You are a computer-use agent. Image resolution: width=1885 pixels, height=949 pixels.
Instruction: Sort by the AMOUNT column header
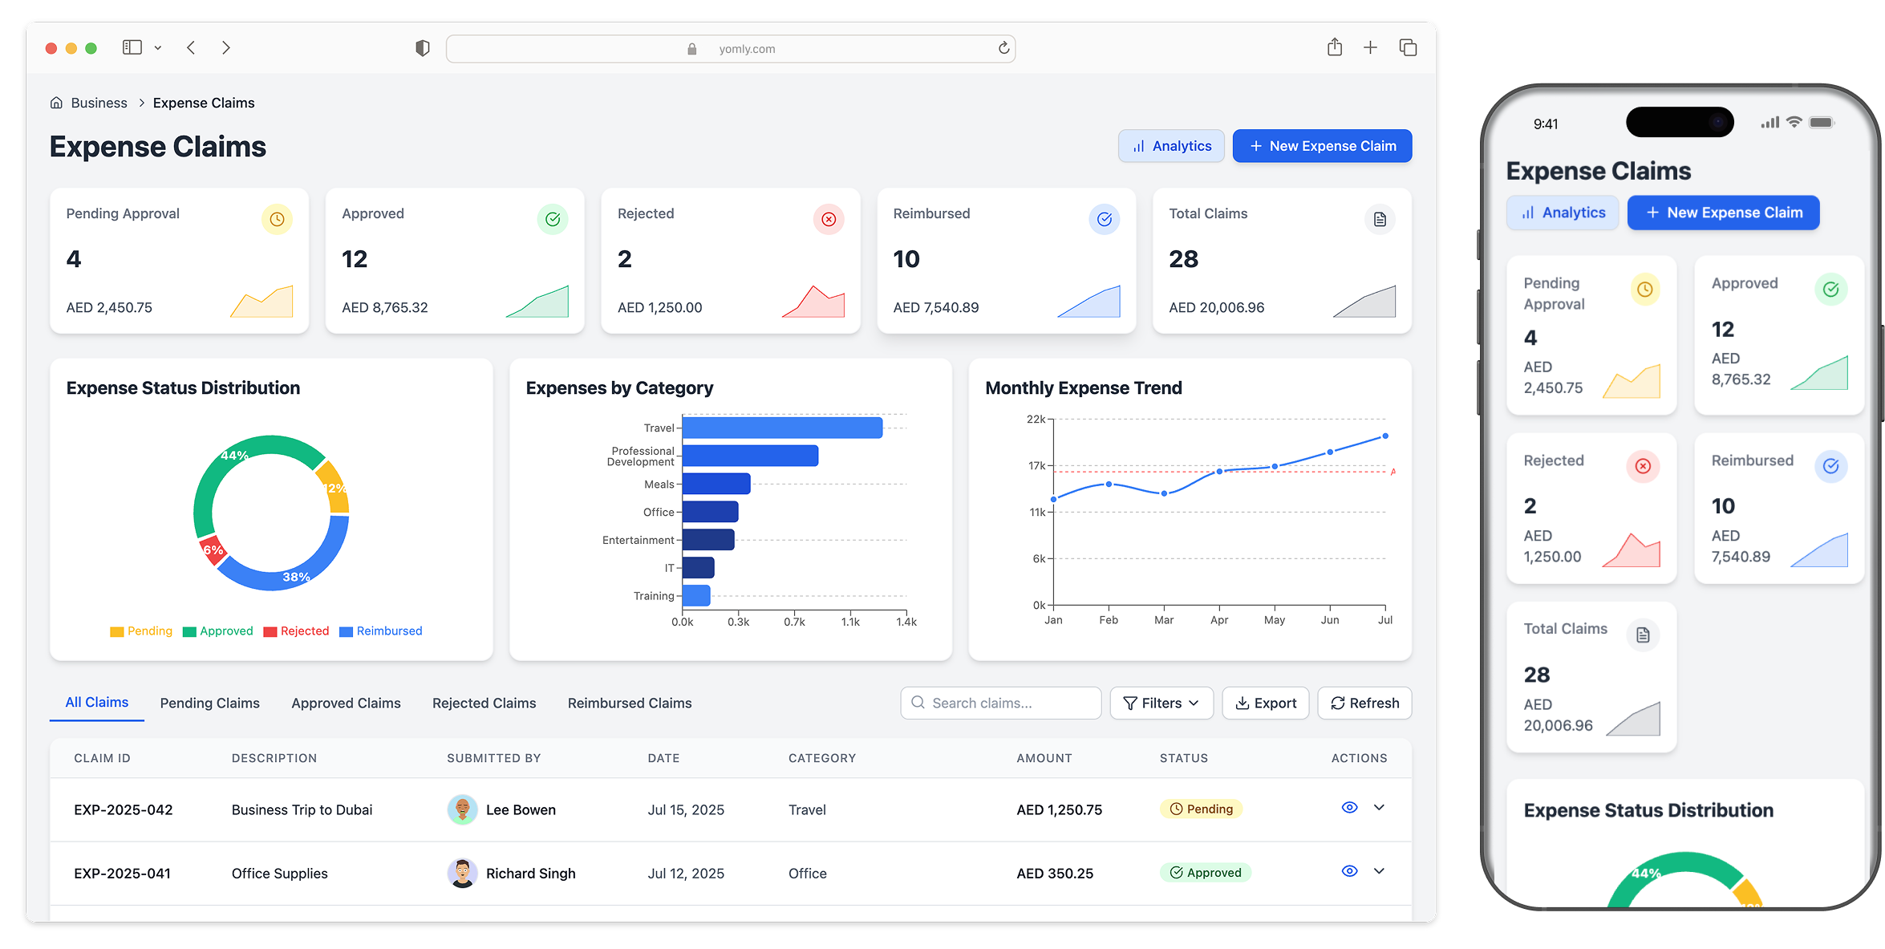[x=1044, y=758]
